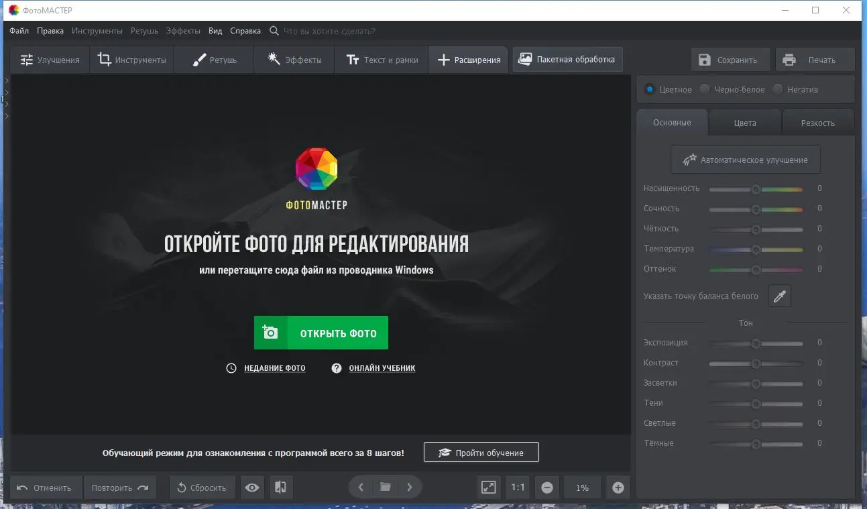Select the white balance eyedropper tool
Screen dimensions: 867x509
coord(779,296)
